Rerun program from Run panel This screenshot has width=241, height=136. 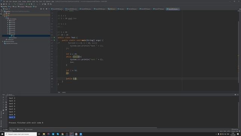(x=3, y=97)
